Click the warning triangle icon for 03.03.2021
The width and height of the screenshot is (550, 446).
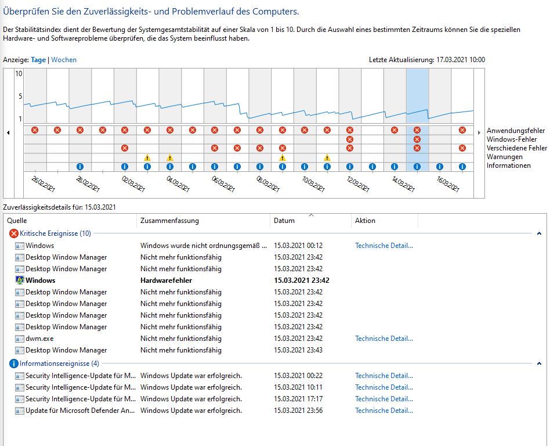(x=147, y=157)
